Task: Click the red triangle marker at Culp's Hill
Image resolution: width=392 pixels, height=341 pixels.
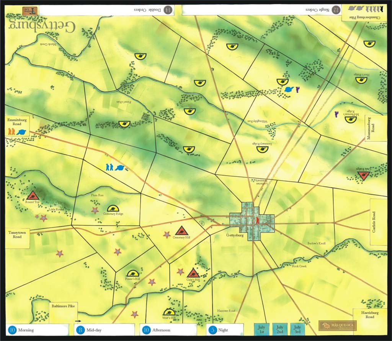Action: [x=193, y=273]
